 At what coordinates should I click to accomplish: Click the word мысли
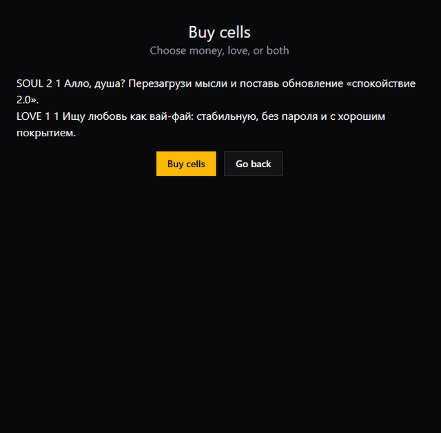tap(211, 84)
